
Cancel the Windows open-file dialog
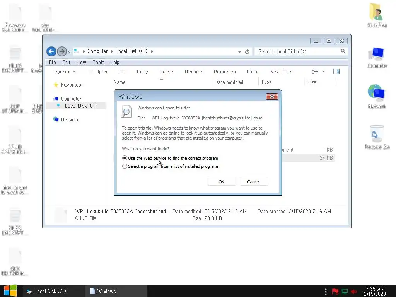click(254, 182)
